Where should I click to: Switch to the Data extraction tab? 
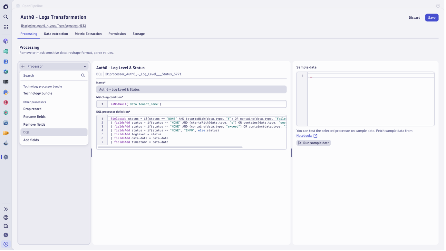click(x=56, y=34)
